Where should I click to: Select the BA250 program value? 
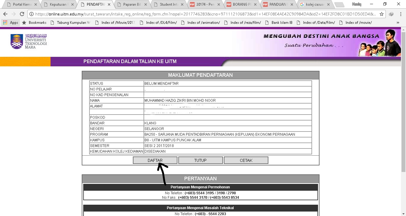220,134
